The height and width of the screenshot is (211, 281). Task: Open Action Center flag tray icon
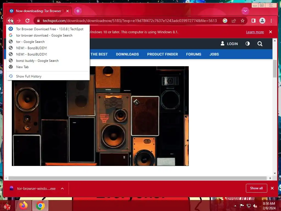242,206
